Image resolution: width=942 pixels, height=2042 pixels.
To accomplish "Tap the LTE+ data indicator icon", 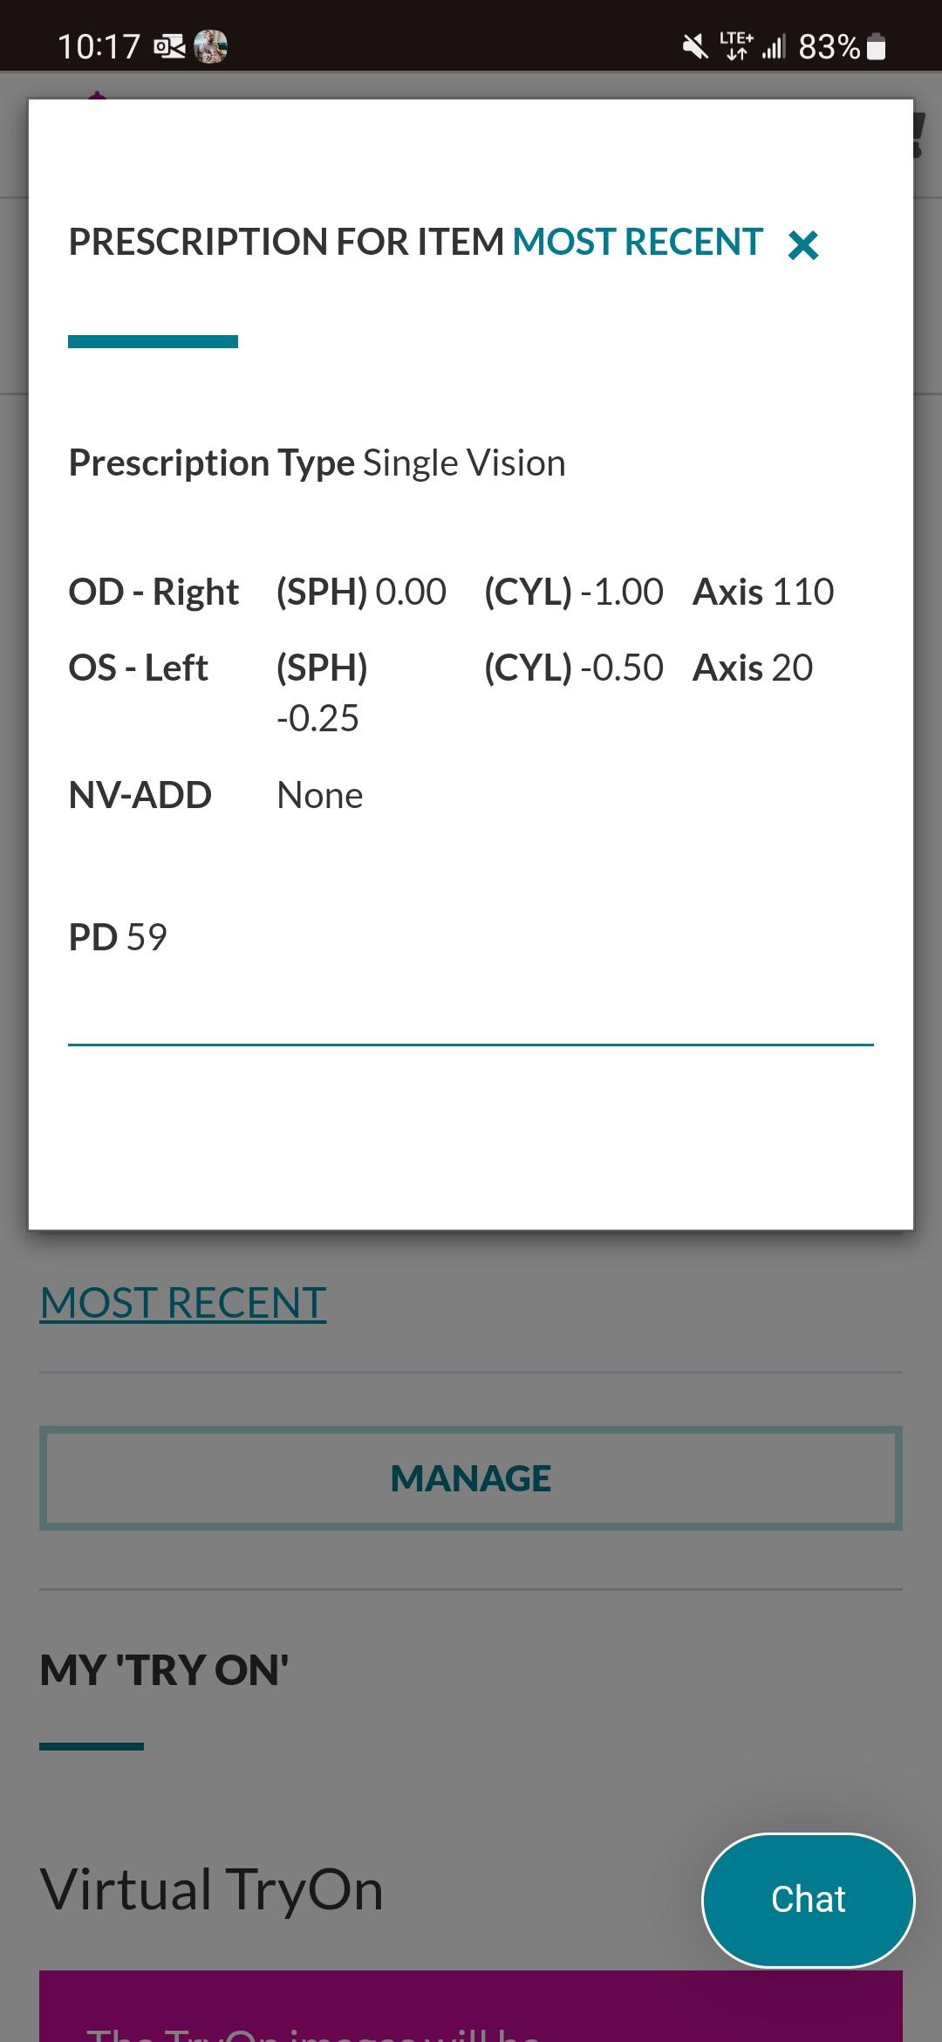I will tap(735, 45).
